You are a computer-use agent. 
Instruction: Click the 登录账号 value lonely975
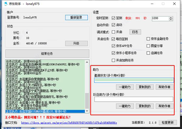click(30, 18)
